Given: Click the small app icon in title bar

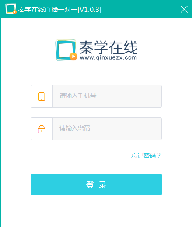Looking at the screenshot, I should coord(11,9).
